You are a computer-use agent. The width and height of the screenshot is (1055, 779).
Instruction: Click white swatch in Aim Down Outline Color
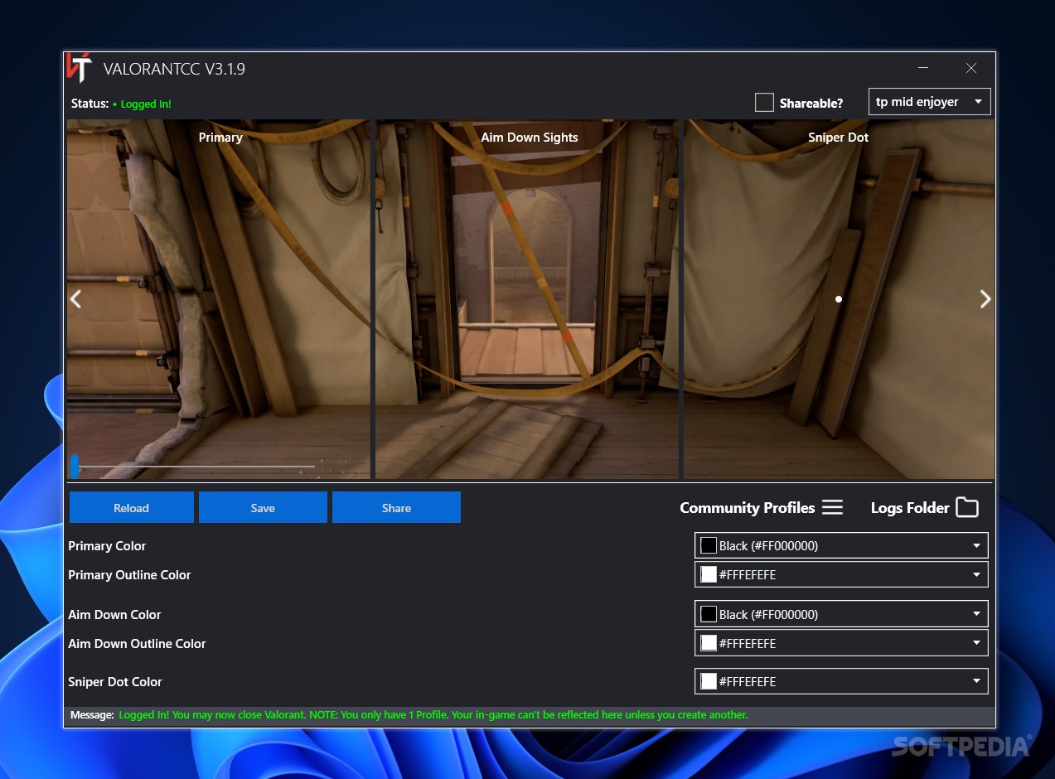[x=709, y=643]
